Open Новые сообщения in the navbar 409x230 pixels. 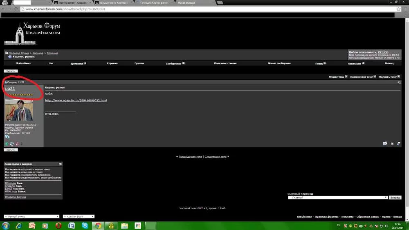click(x=279, y=63)
